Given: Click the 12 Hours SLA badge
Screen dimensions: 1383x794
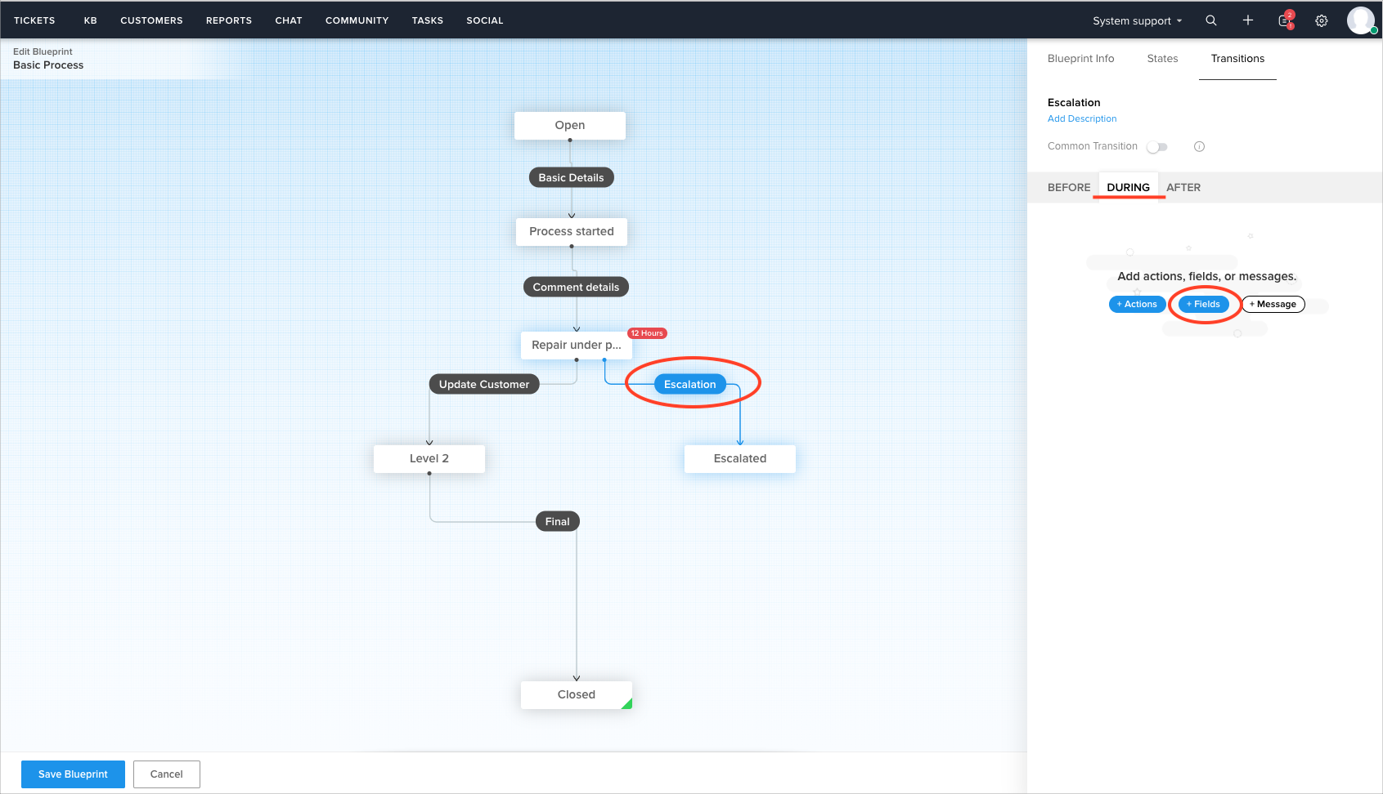Looking at the screenshot, I should tap(647, 333).
